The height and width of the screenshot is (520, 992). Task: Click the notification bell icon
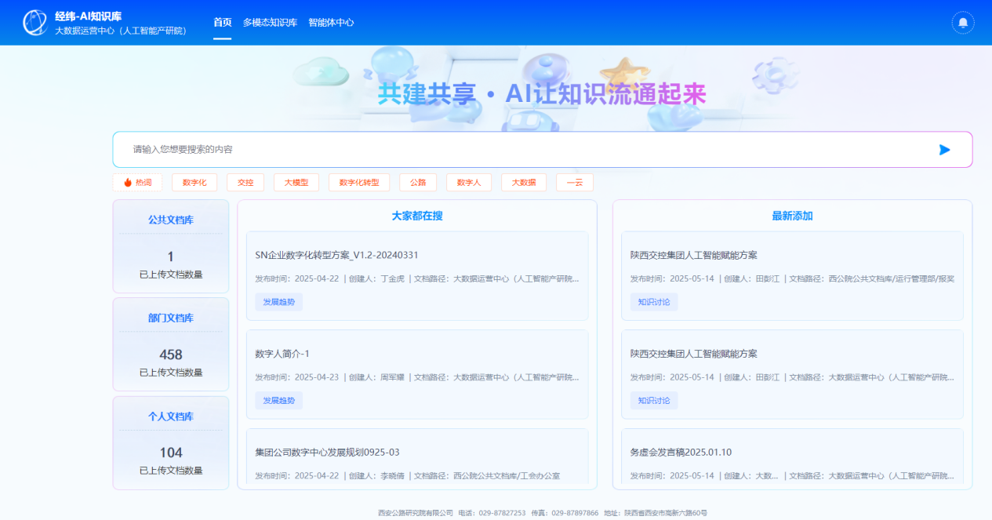pyautogui.click(x=962, y=23)
